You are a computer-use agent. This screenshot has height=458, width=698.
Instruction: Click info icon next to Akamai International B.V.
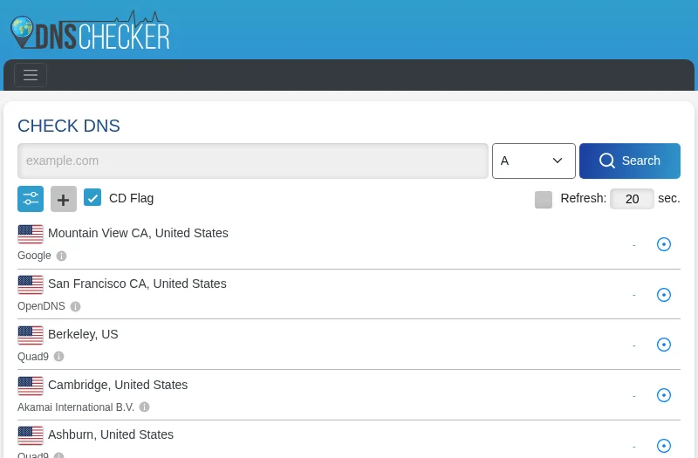144,407
